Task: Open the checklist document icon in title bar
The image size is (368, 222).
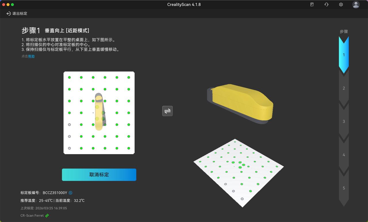Action: [x=312, y=5]
